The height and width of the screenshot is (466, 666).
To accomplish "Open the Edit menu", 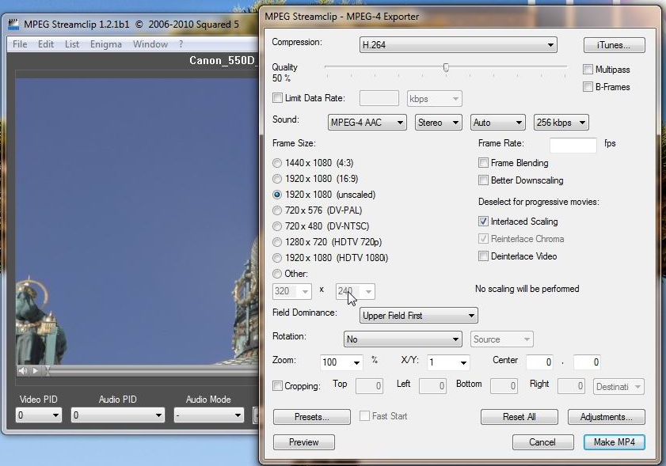I will point(46,44).
